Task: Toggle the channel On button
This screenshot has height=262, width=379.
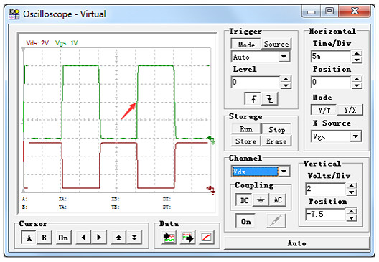Action: [x=245, y=221]
